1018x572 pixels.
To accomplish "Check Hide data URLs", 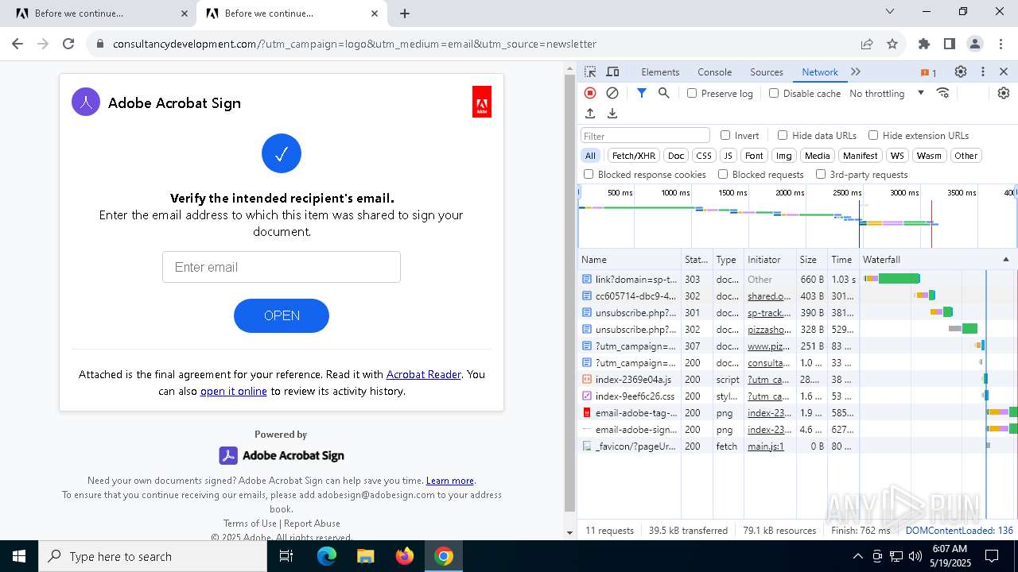I will click(783, 135).
